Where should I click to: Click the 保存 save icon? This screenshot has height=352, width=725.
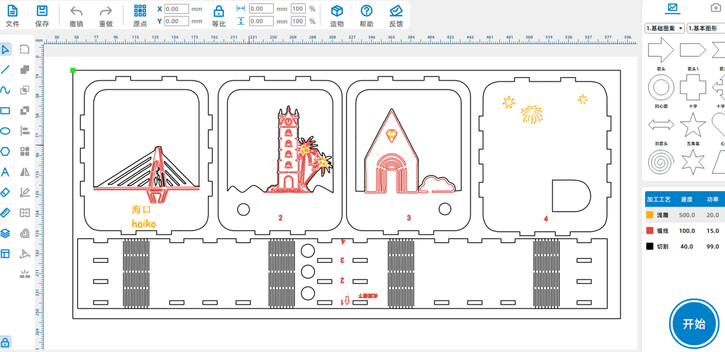click(42, 11)
